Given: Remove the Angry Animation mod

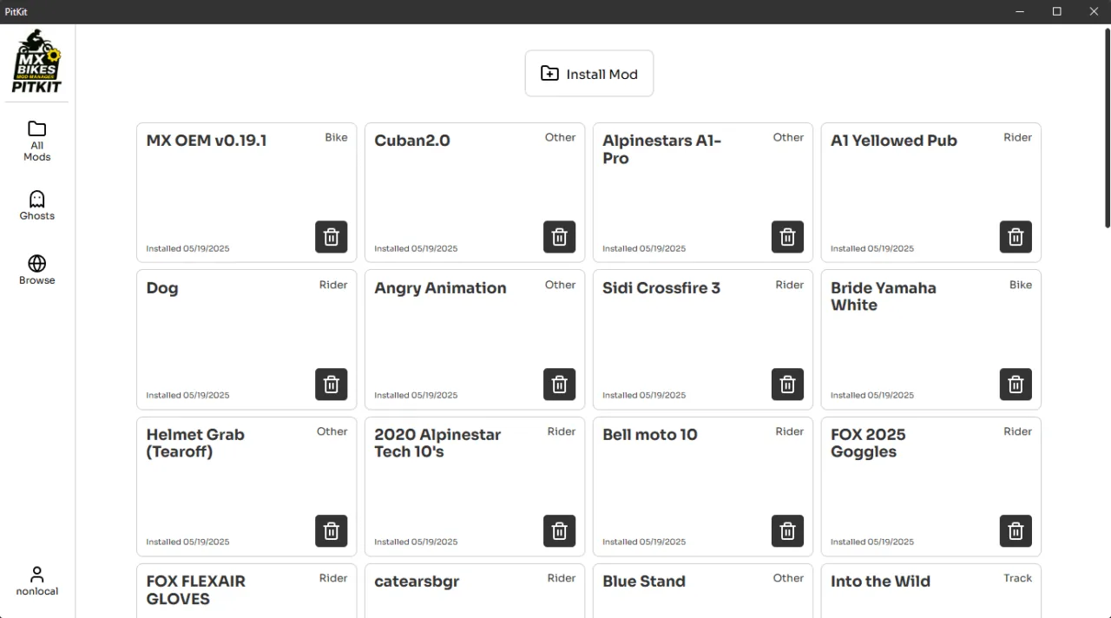Looking at the screenshot, I should (x=559, y=384).
